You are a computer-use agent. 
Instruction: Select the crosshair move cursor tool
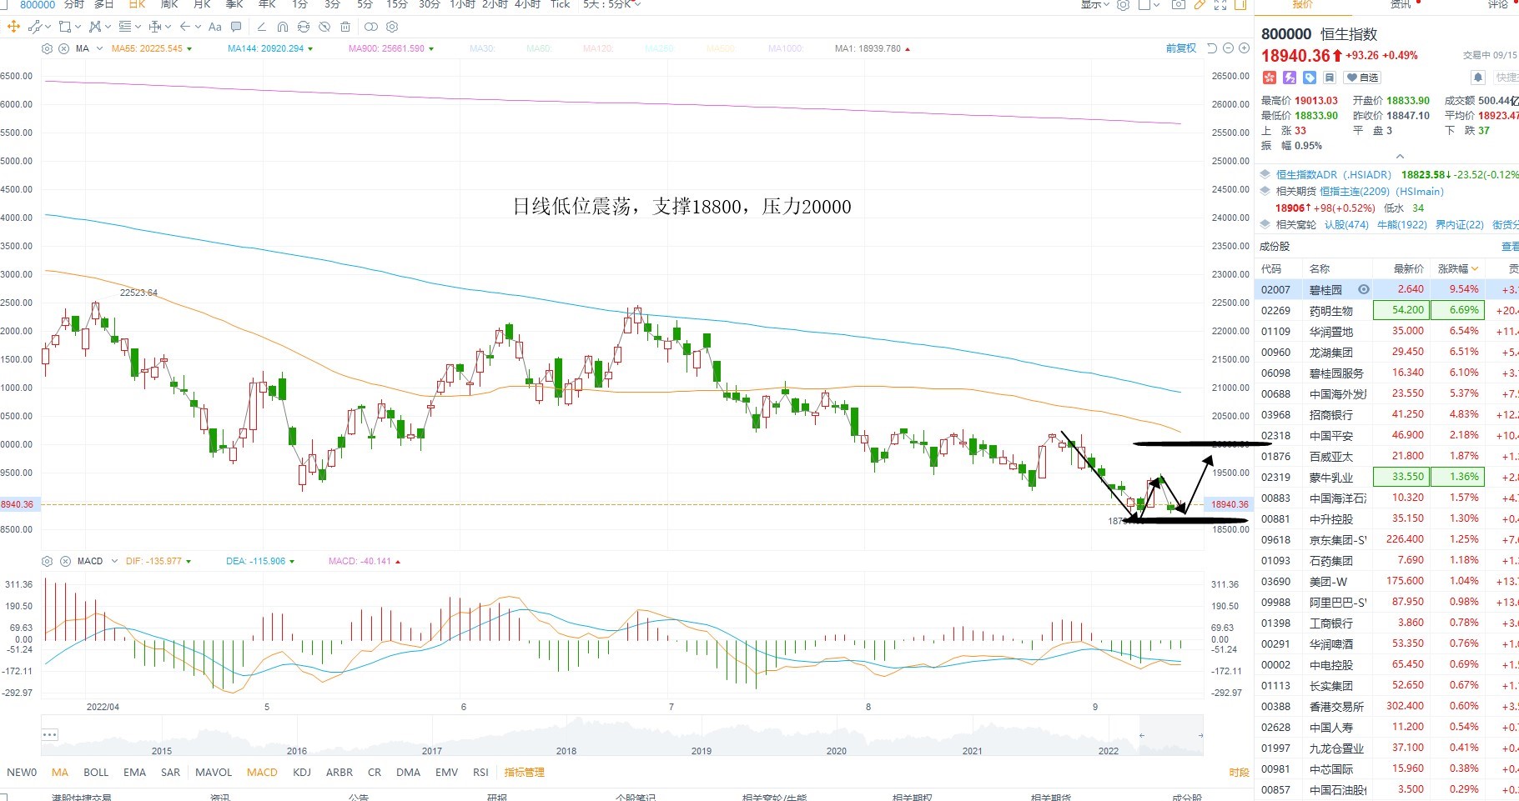point(13,27)
